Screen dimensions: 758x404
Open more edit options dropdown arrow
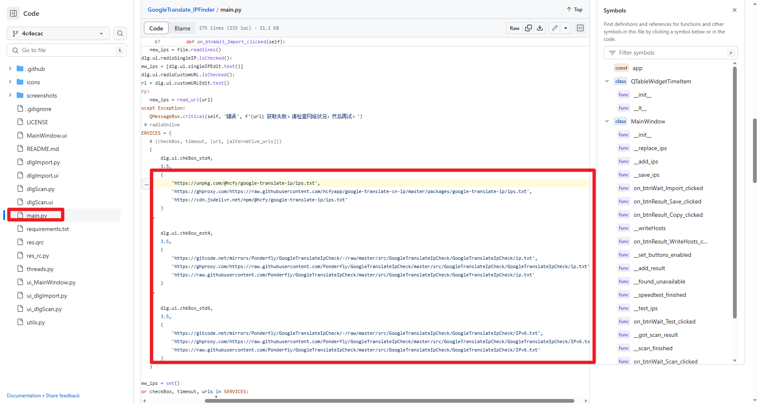(x=566, y=28)
